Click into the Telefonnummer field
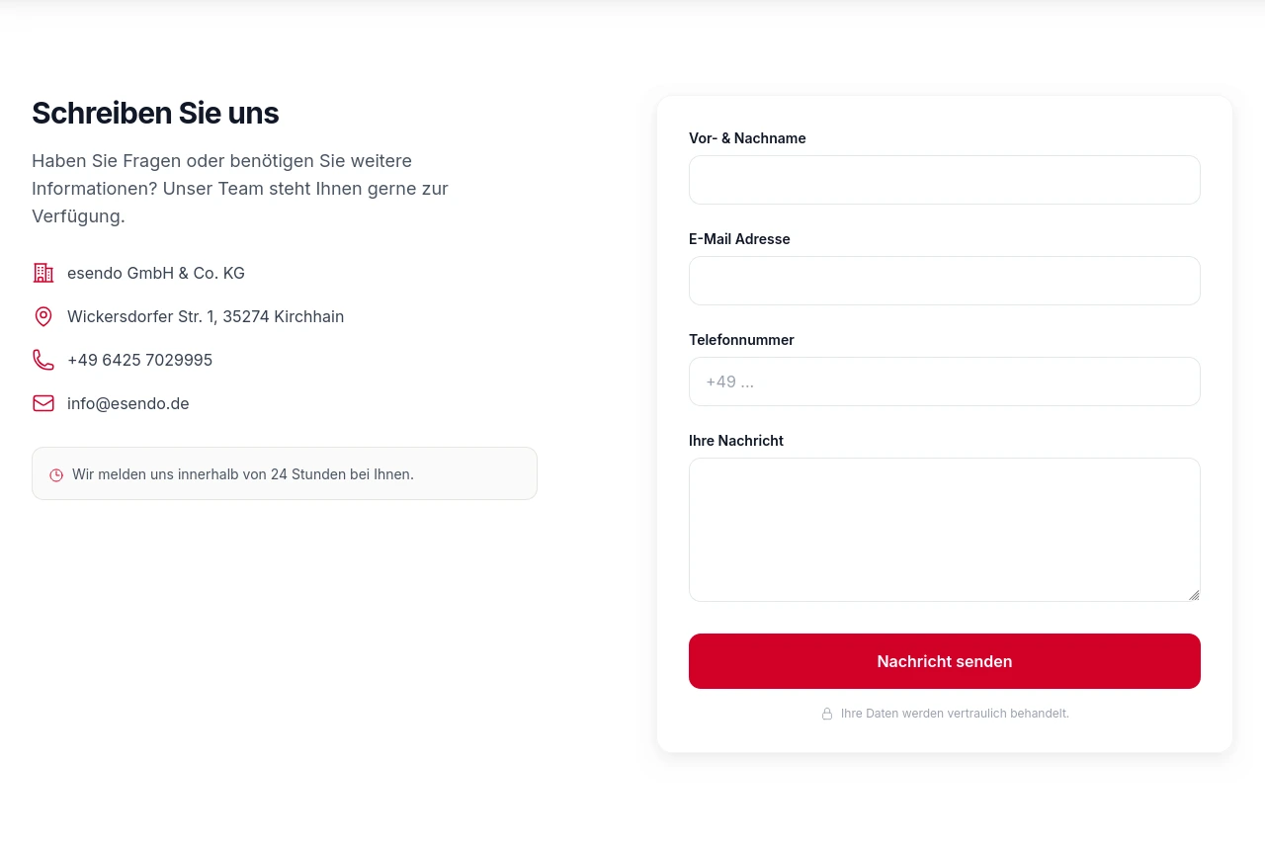This screenshot has width=1265, height=848. pyautogui.click(x=944, y=382)
